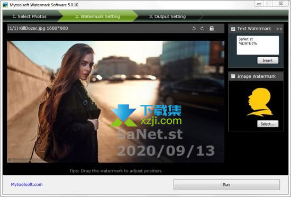Select the 2. Watermark Setting step
The width and height of the screenshot is (291, 197).
[x=98, y=16]
